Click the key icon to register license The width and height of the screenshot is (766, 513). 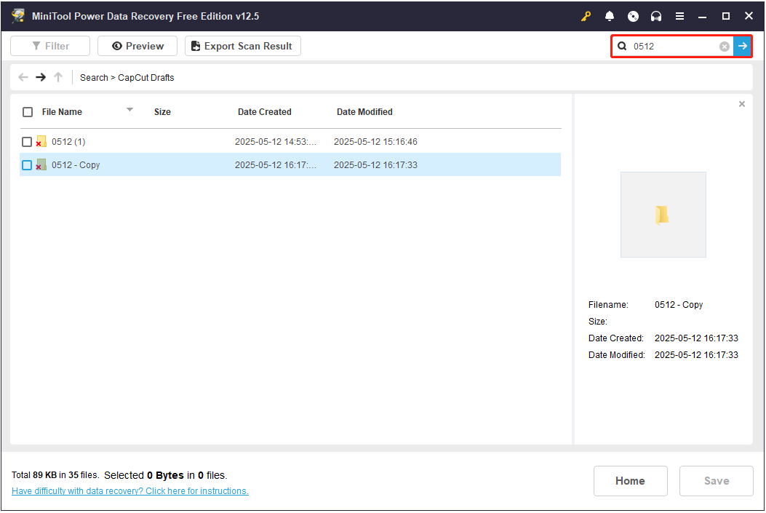tap(586, 16)
